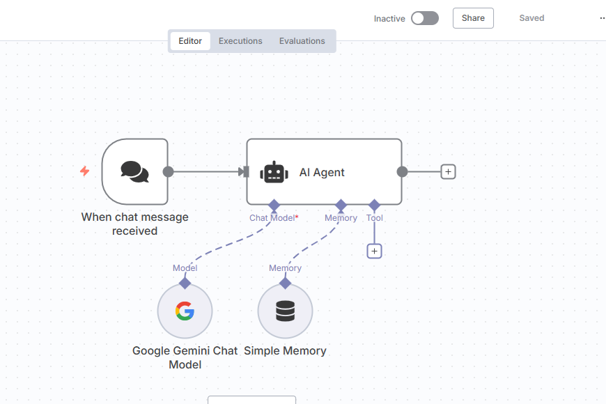The image size is (606, 404).
Task: Add a tool via the Tool plus icon
Action: (375, 251)
